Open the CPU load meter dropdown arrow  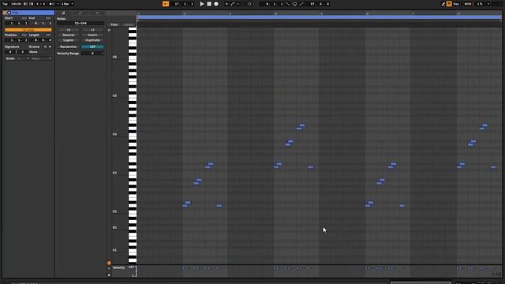488,4
